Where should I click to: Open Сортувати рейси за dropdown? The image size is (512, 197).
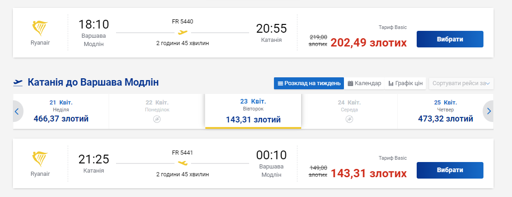[461, 83]
